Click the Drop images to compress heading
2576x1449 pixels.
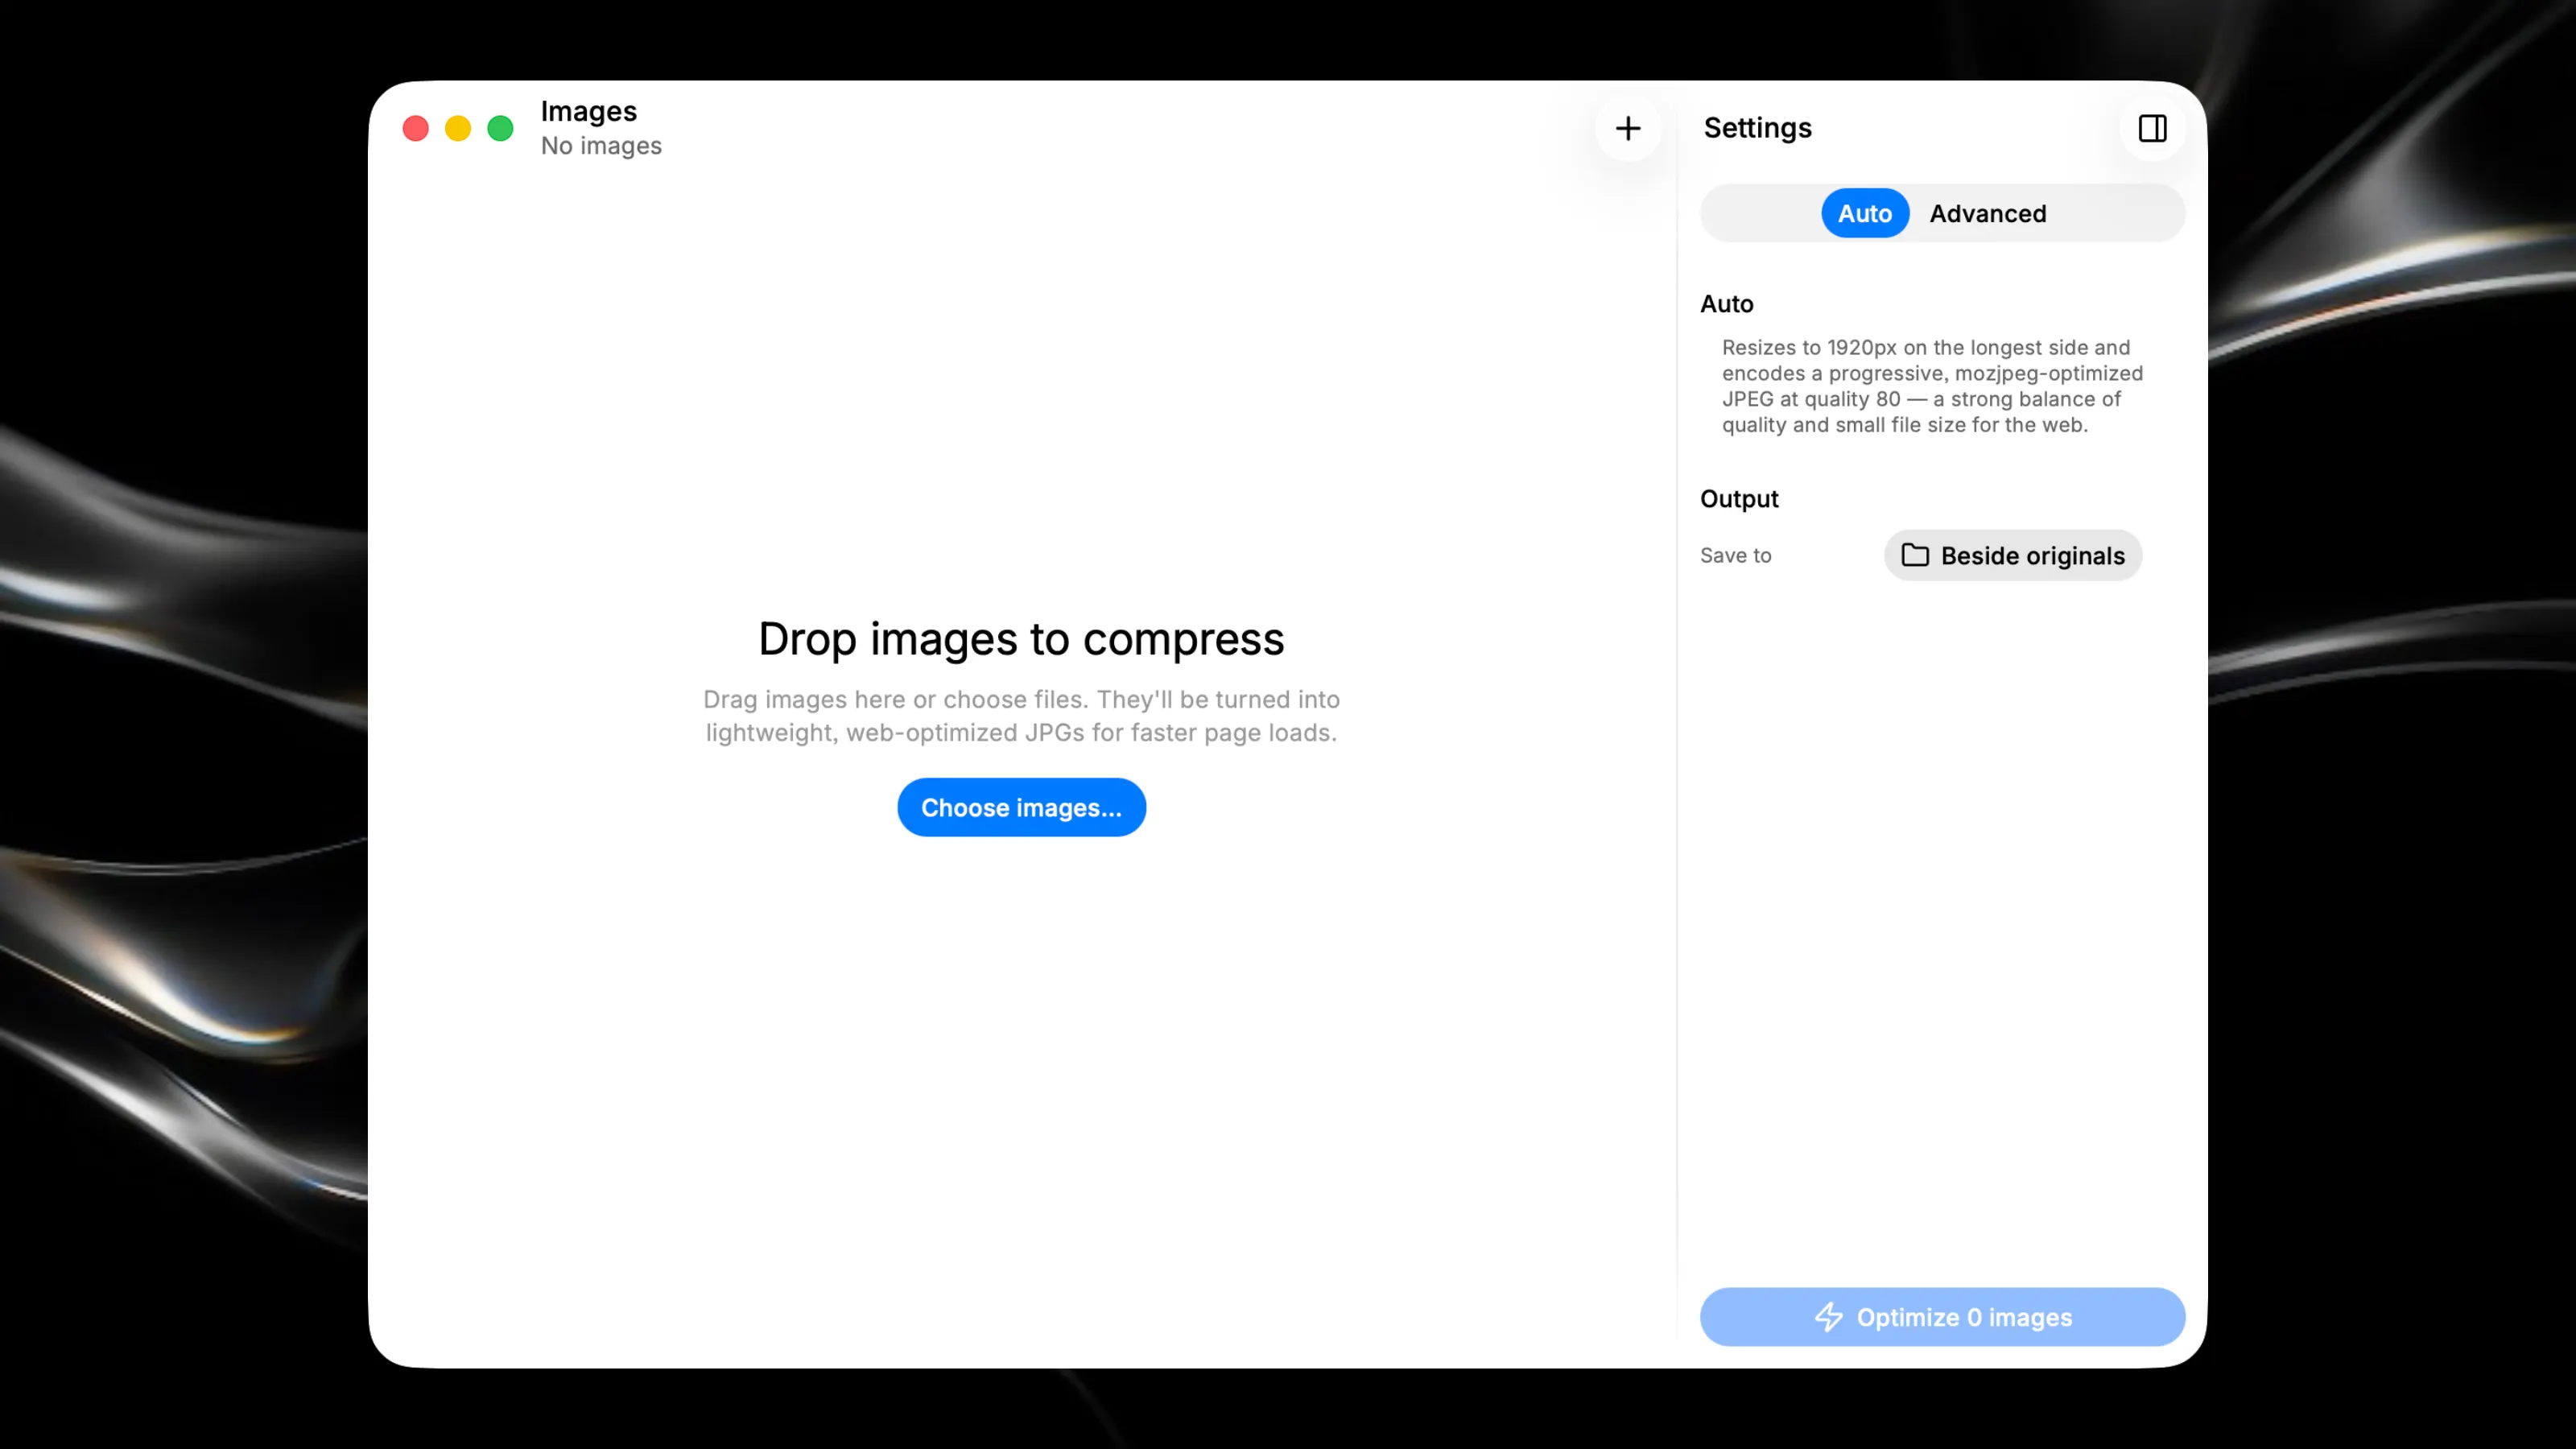point(1021,639)
